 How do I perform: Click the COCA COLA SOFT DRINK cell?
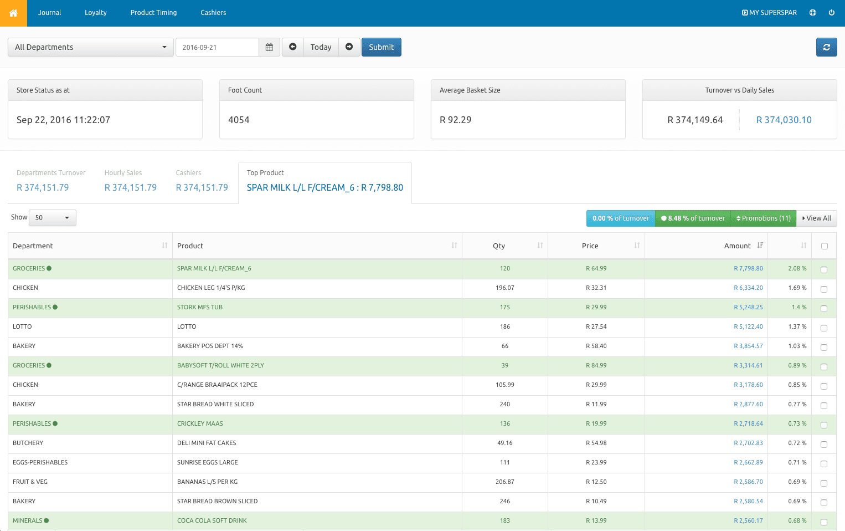click(317, 520)
